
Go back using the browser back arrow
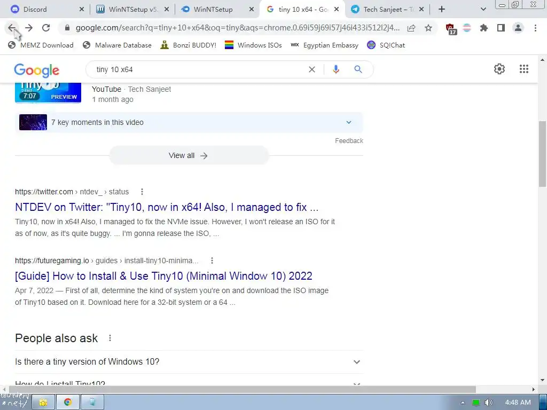pos(12,28)
